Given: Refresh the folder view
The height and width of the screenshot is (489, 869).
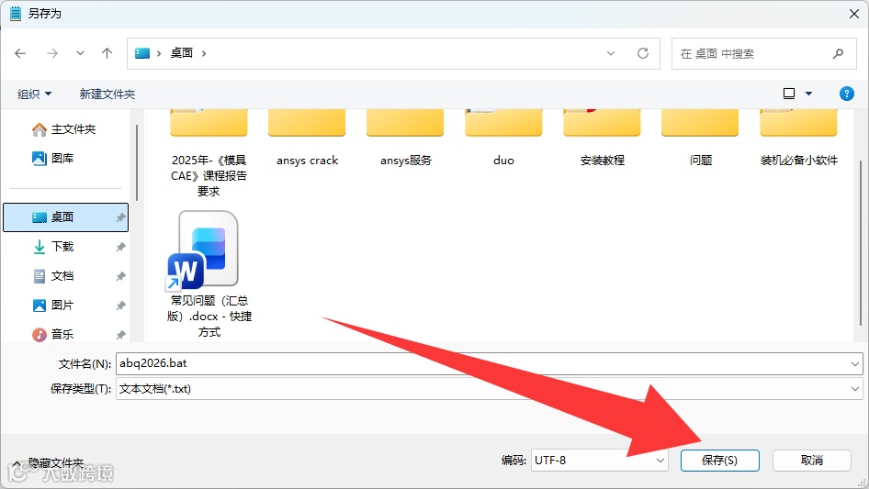Looking at the screenshot, I should pos(643,53).
